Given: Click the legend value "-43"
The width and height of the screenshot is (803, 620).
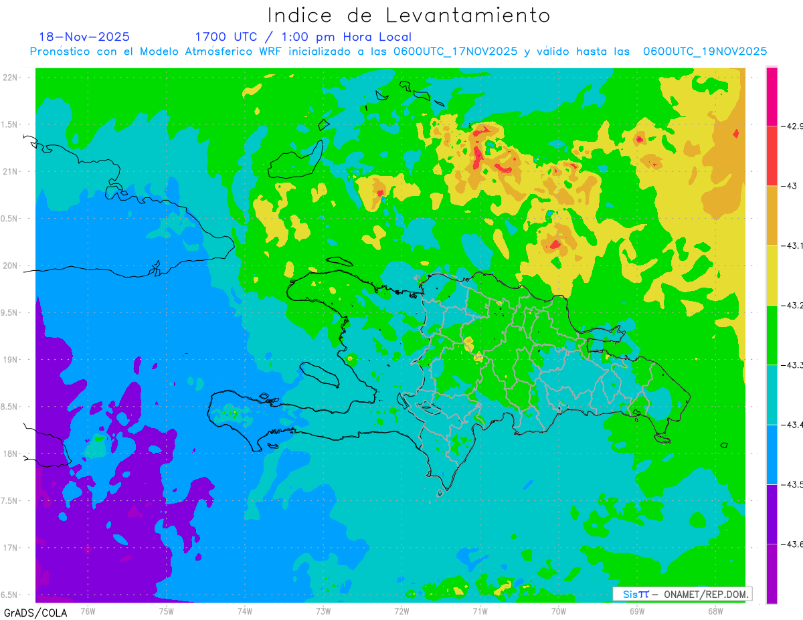Looking at the screenshot, I should (x=788, y=186).
